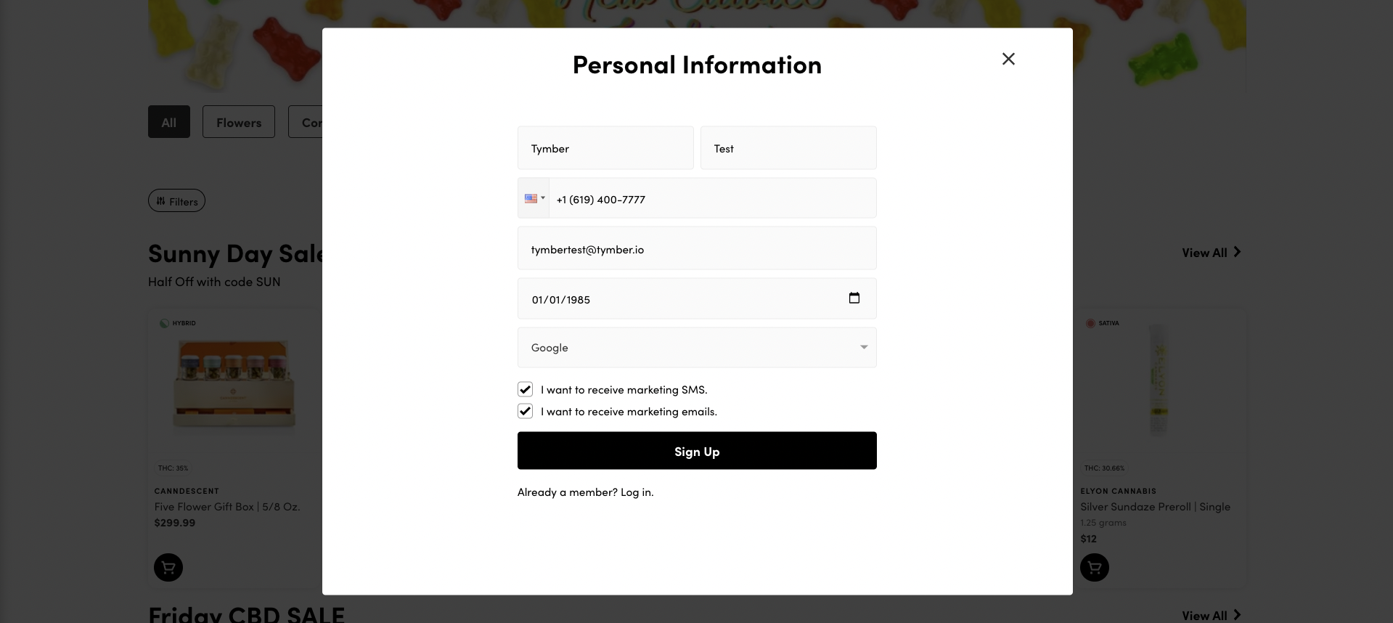Select the All category tab

click(x=169, y=122)
